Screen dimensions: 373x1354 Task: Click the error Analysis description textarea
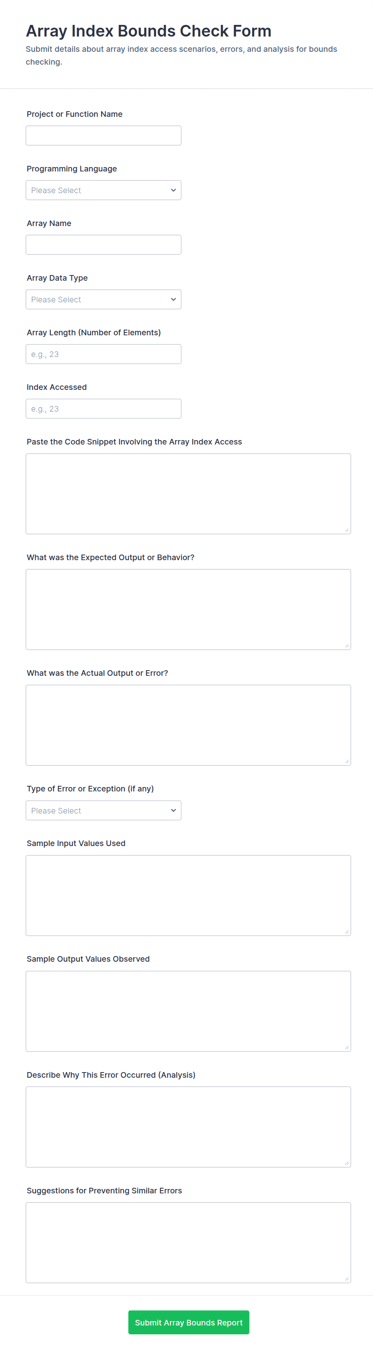pos(188,1127)
